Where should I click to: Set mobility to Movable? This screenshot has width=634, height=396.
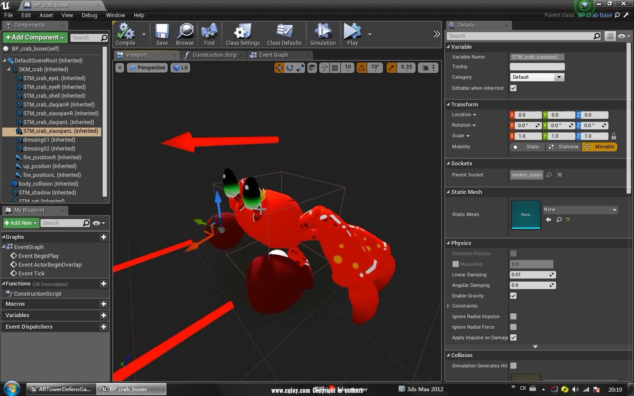tap(599, 147)
